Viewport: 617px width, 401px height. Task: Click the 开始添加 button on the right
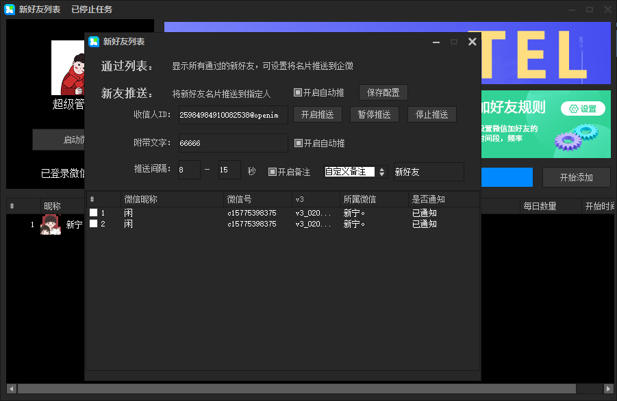point(576,177)
